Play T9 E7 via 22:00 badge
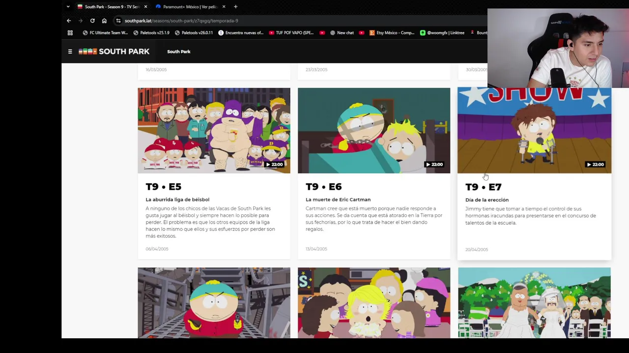 point(595,164)
